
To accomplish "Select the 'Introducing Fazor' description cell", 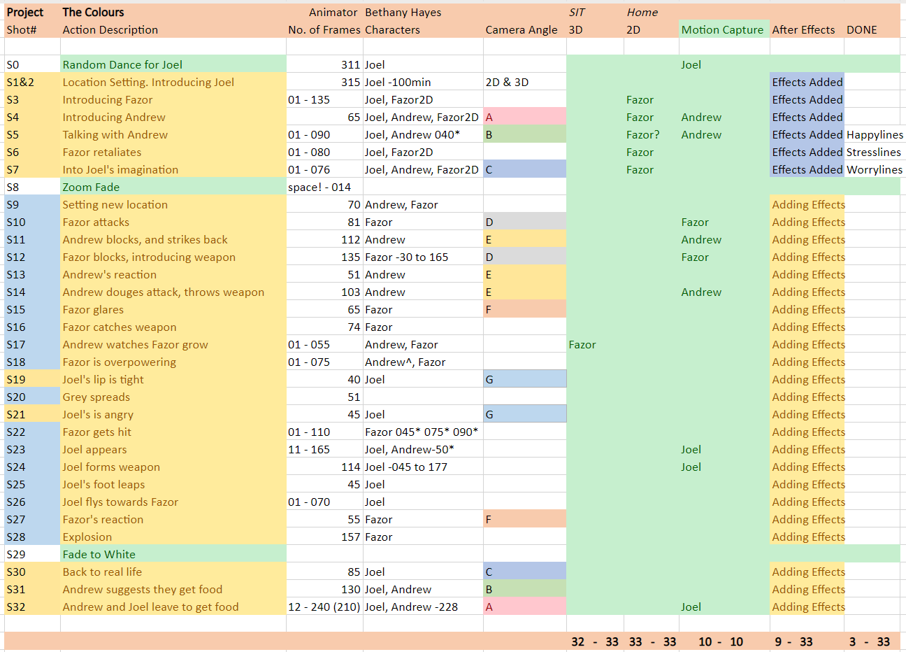I will click(x=173, y=99).
